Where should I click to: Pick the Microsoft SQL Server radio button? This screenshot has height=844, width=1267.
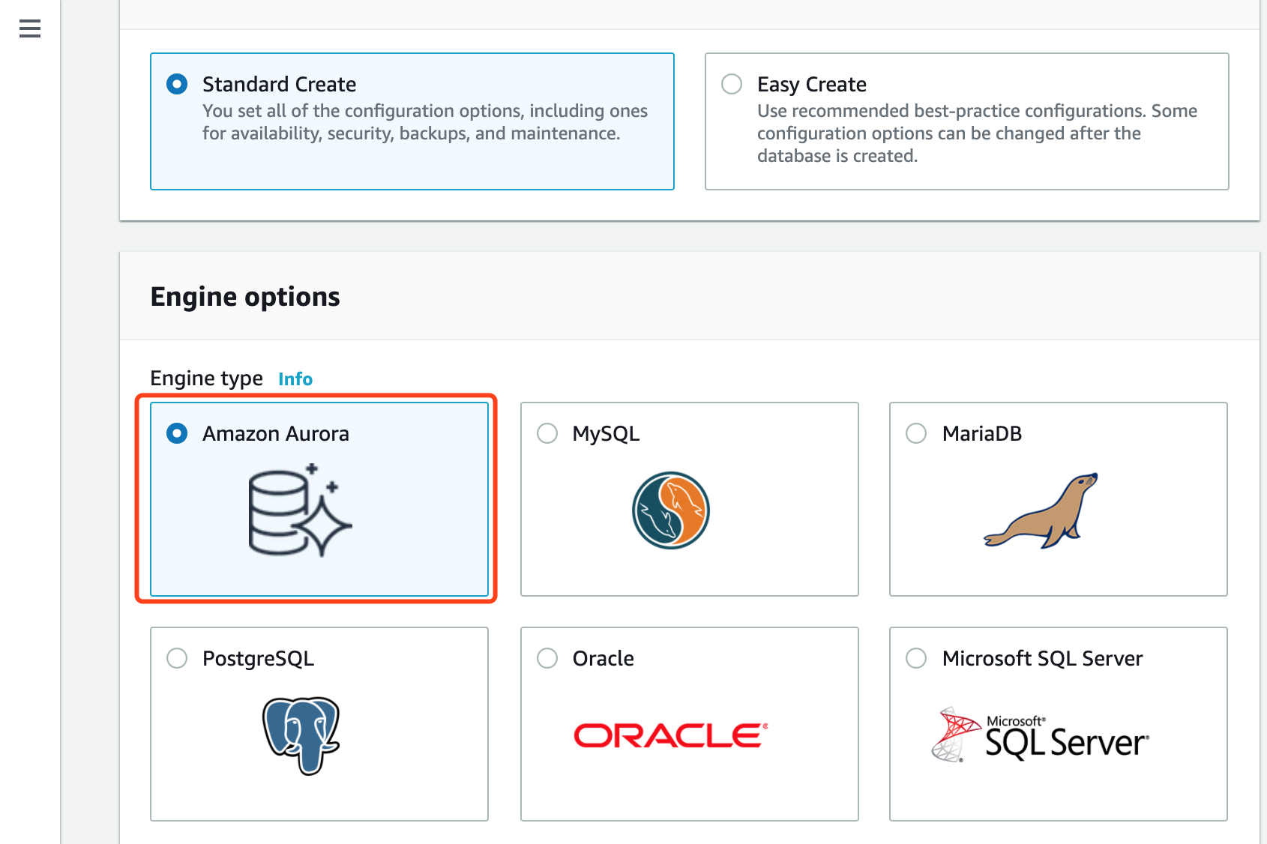[916, 658]
